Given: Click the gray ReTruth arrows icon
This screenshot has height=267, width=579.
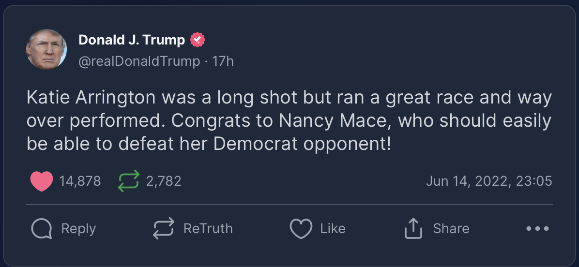Looking at the screenshot, I should coord(163,229).
